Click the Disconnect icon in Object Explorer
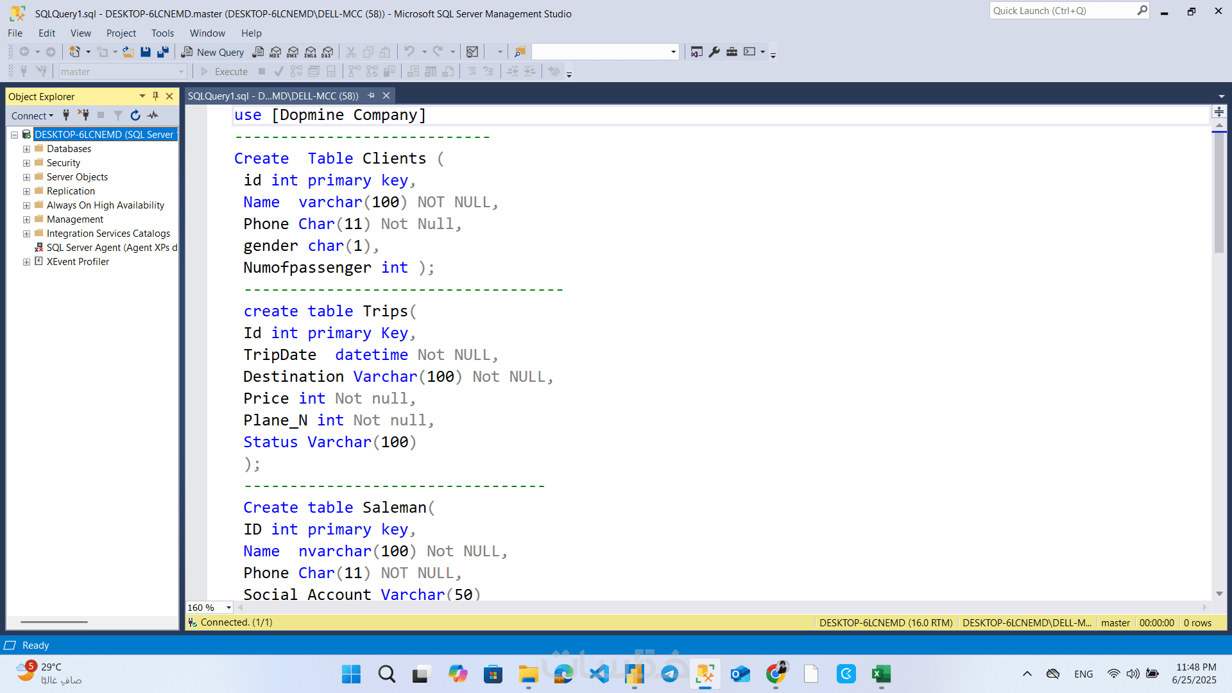This screenshot has width=1232, height=693. tap(83, 116)
